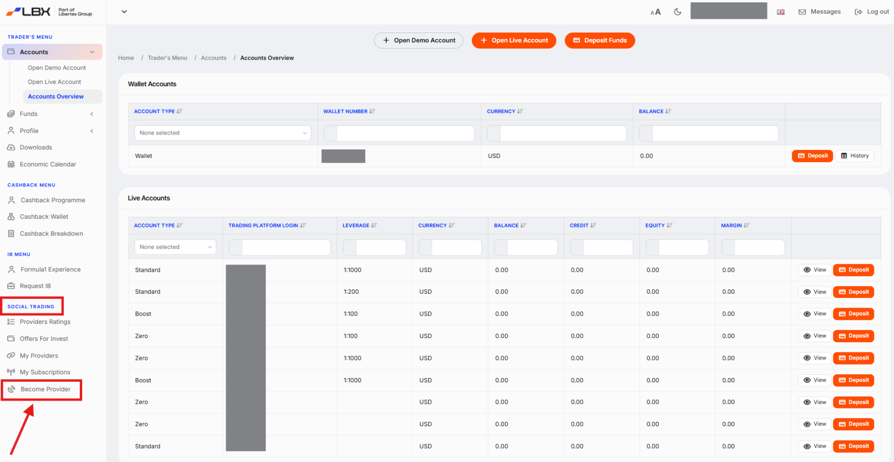Deposit to the Standard 1:1000 account

pyautogui.click(x=854, y=270)
